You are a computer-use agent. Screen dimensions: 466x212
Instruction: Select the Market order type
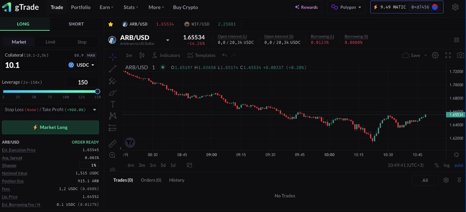(x=19, y=42)
